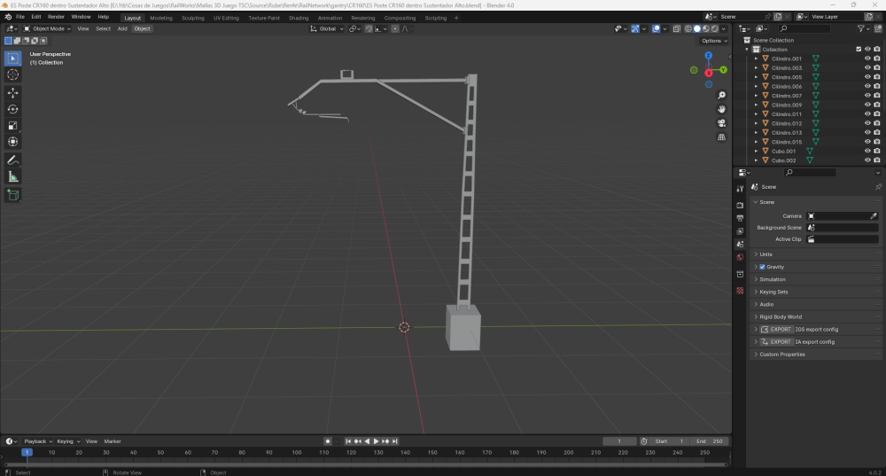
Task: Click the IGS EXPORT button
Action: [776, 329]
